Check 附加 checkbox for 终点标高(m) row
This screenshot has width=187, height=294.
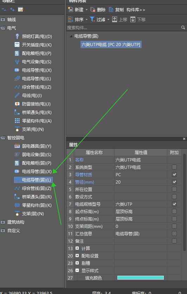point(174,219)
